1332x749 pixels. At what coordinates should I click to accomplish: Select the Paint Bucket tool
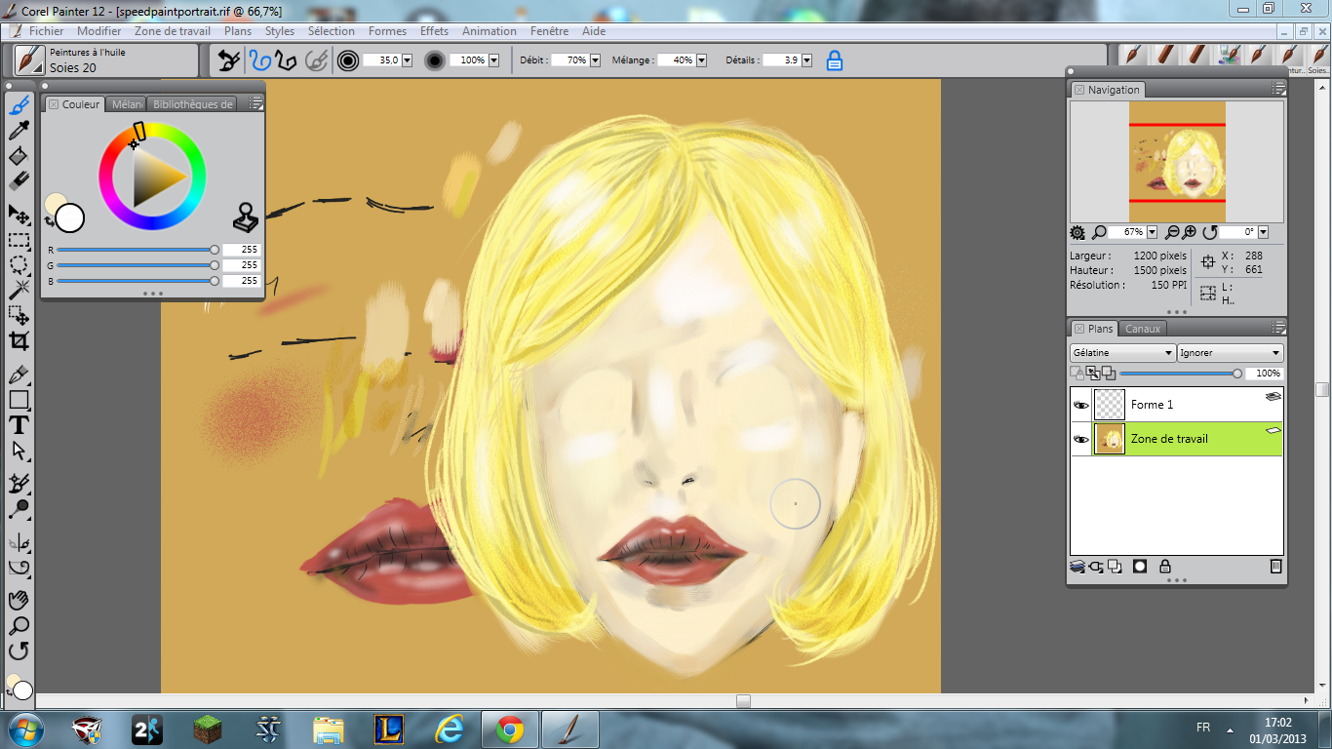[x=19, y=156]
